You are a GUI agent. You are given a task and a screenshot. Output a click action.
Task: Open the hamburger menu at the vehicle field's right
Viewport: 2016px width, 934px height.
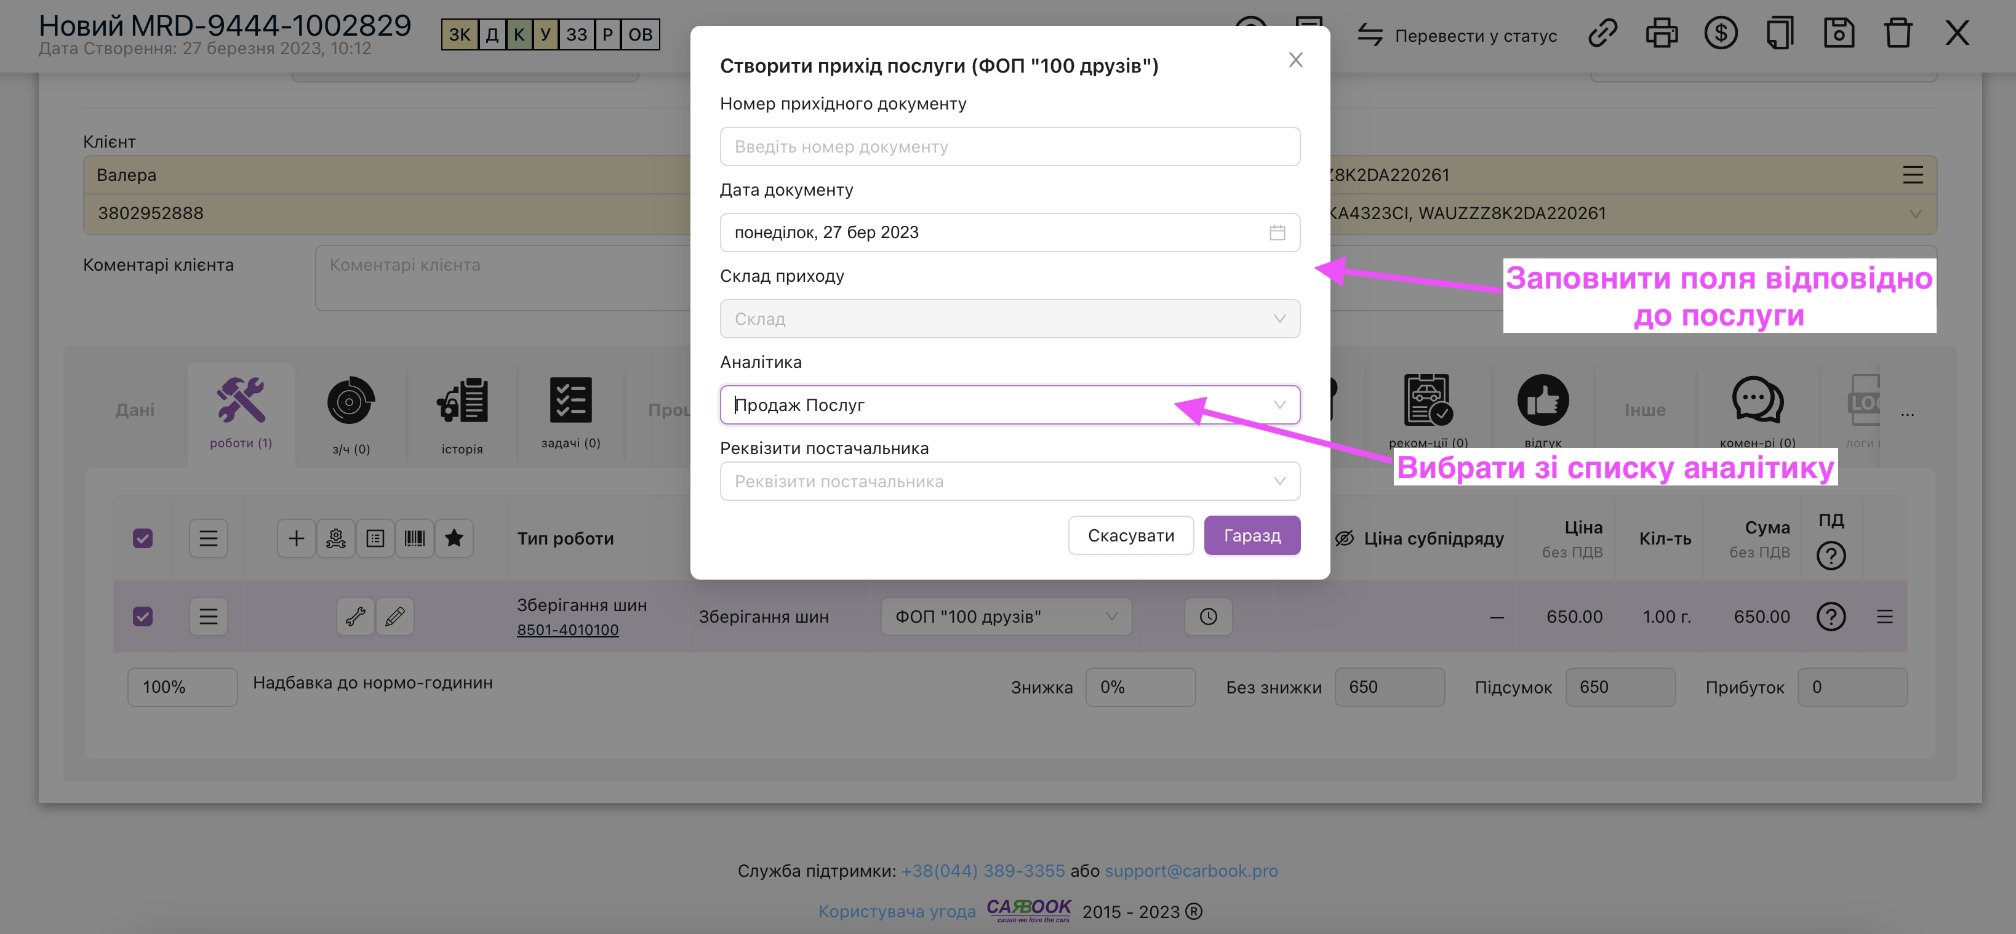tap(1913, 175)
